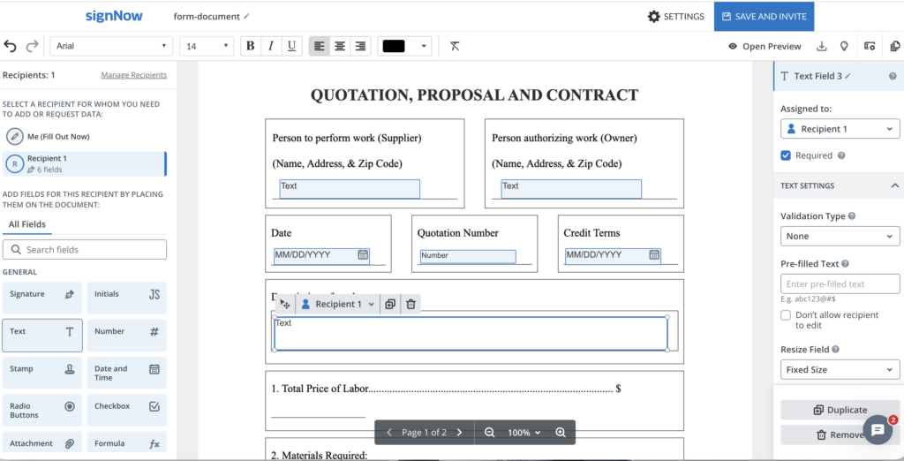Toggle bold formatting
904x461 pixels.
[250, 46]
